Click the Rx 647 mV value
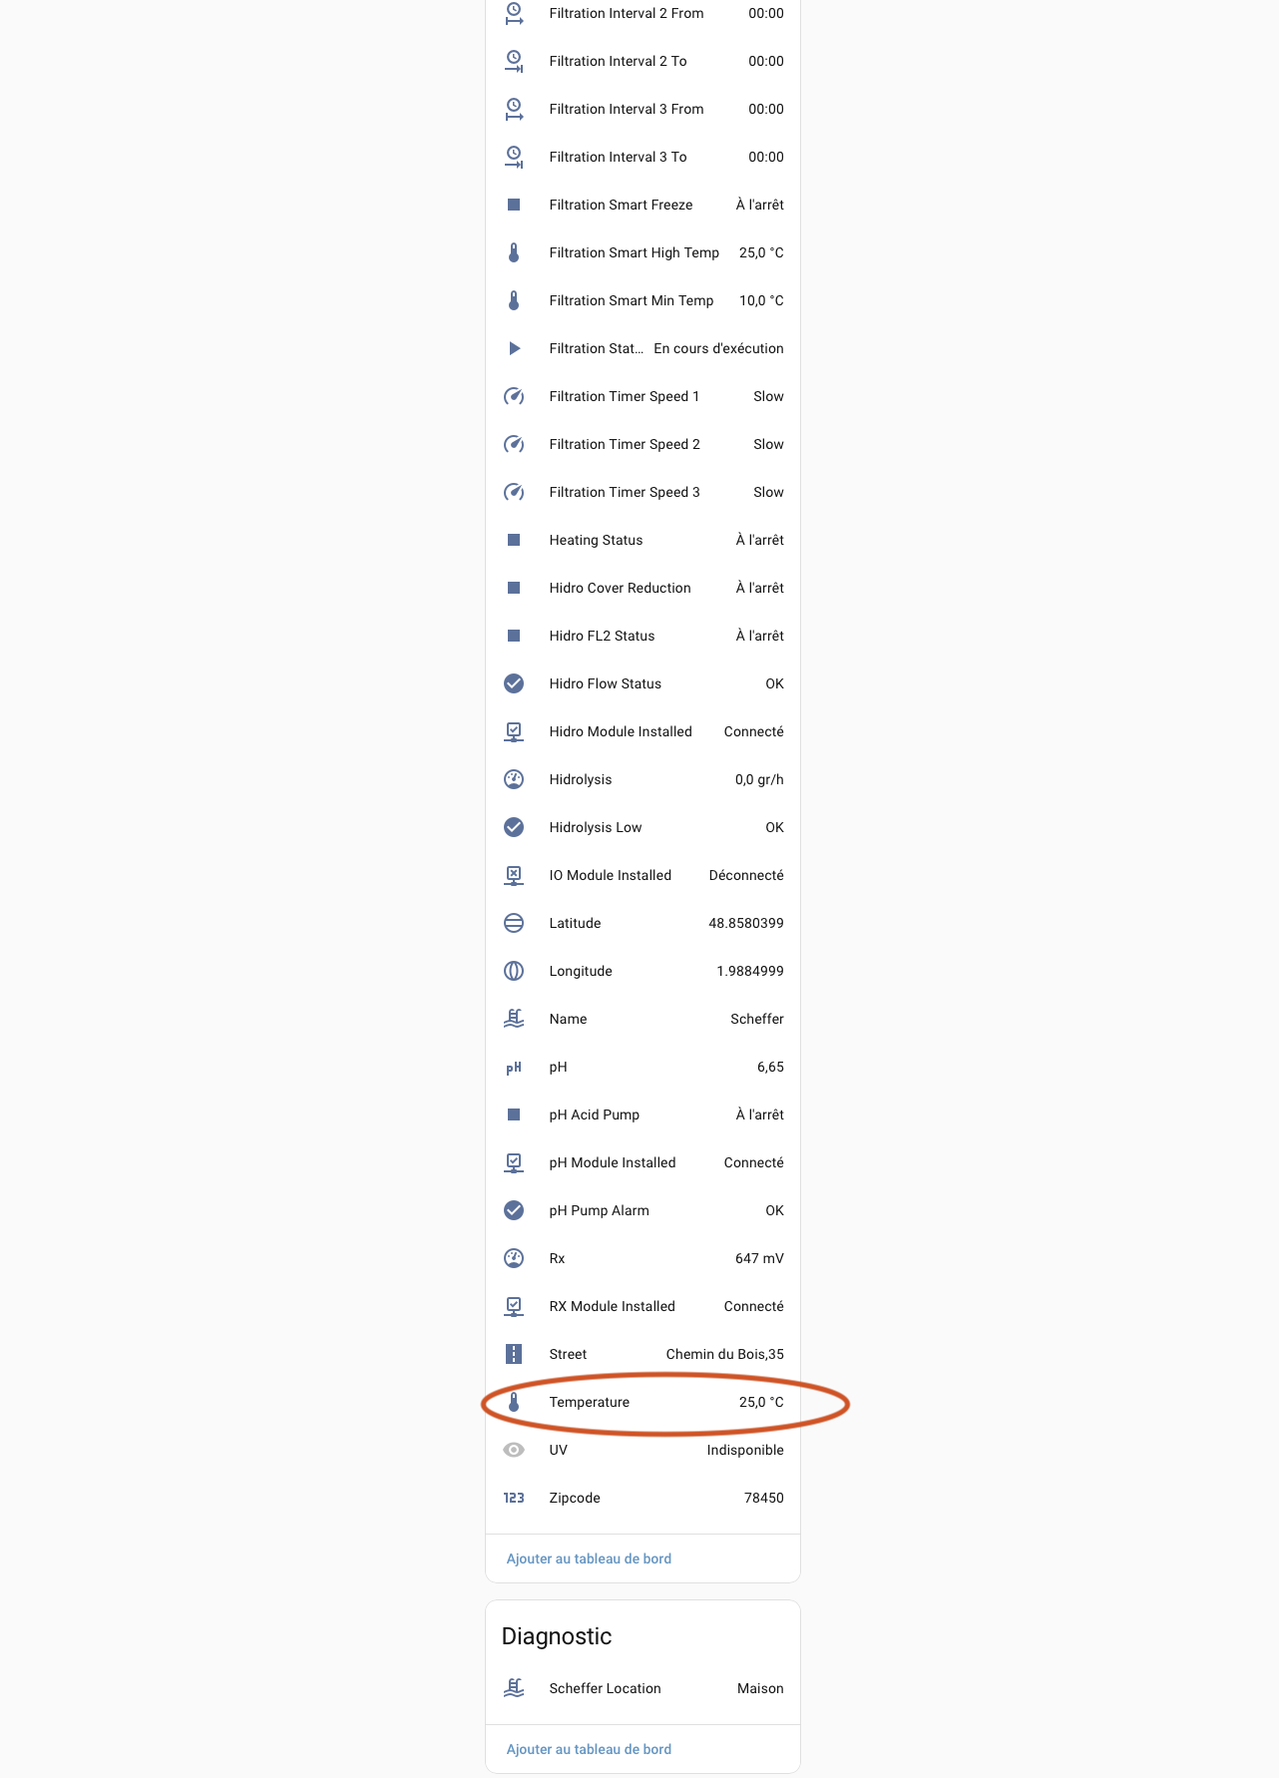1279x1778 pixels. click(759, 1258)
